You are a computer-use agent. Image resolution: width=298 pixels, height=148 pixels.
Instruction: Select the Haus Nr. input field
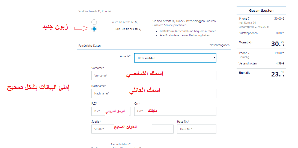click(197, 129)
